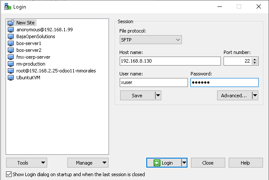Click the monitor icon beside anonymous@192.168.1.99

tap(11, 30)
